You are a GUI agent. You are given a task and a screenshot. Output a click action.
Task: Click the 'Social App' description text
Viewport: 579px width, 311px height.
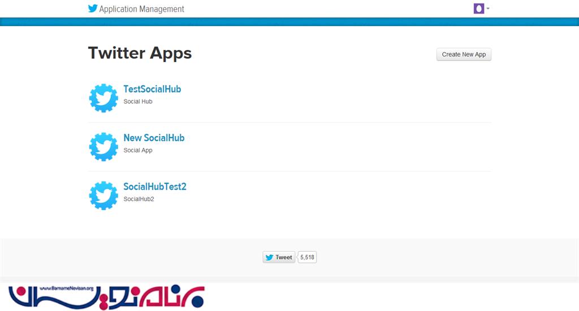138,150
